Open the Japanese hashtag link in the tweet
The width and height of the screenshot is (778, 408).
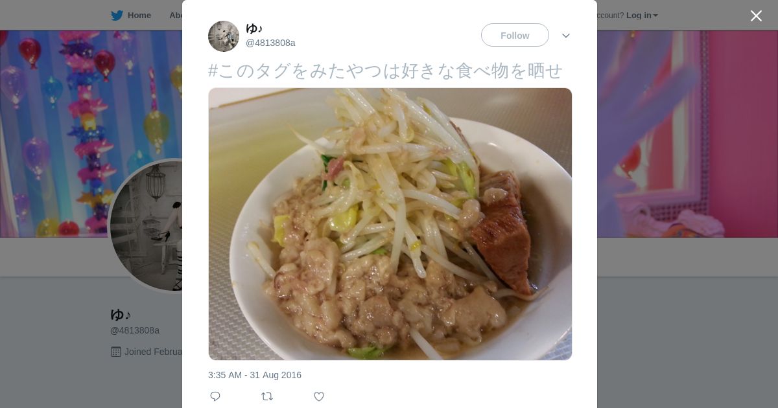(385, 70)
